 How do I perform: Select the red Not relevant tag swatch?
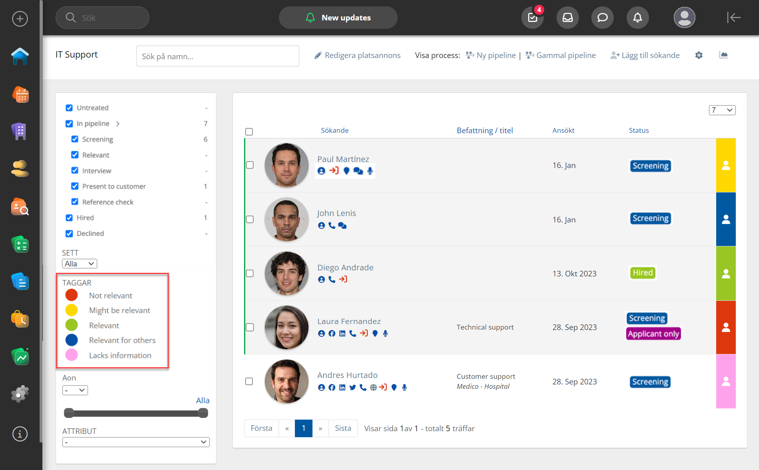[72, 295]
